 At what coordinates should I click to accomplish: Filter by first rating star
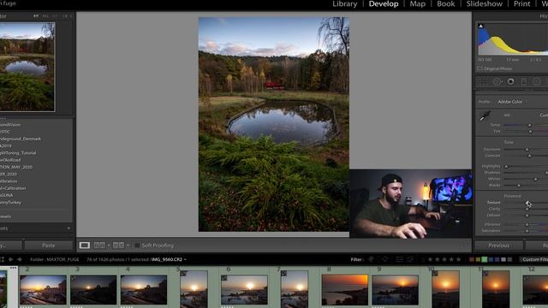pyautogui.click(x=430, y=259)
